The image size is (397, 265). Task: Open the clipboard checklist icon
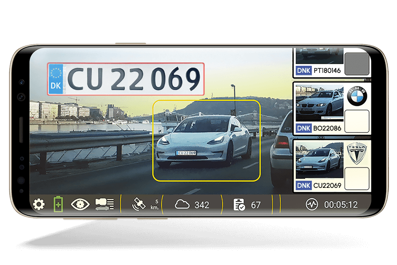[x=239, y=204]
